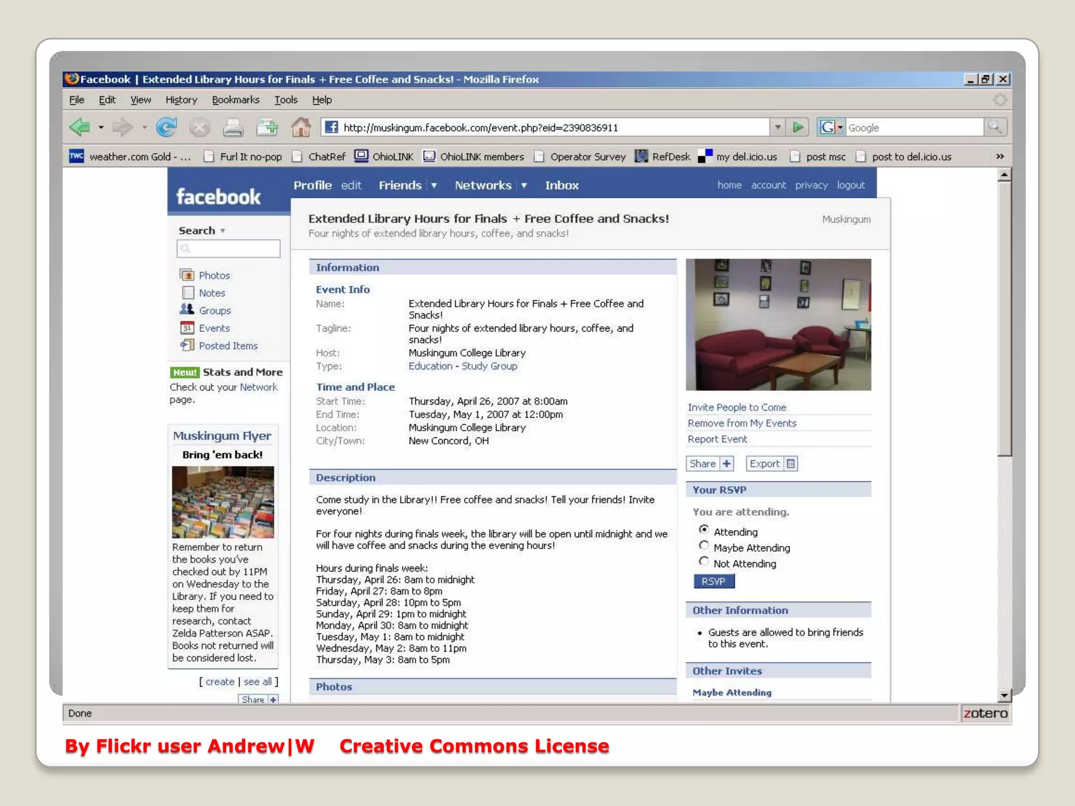Screen dimensions: 1075x806
Task: Click the blue RSVP button
Action: (714, 581)
